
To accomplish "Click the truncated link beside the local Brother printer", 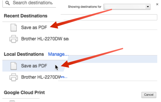I will tap(64, 77).
